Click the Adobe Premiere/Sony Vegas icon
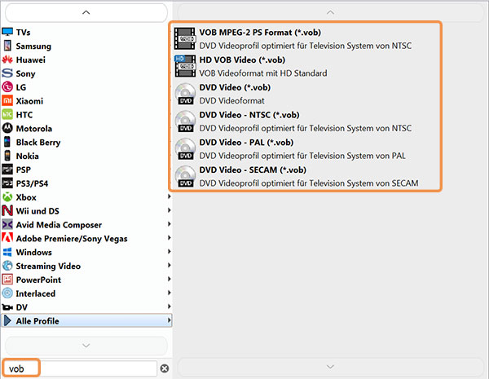This screenshot has width=489, height=379. 7,238
